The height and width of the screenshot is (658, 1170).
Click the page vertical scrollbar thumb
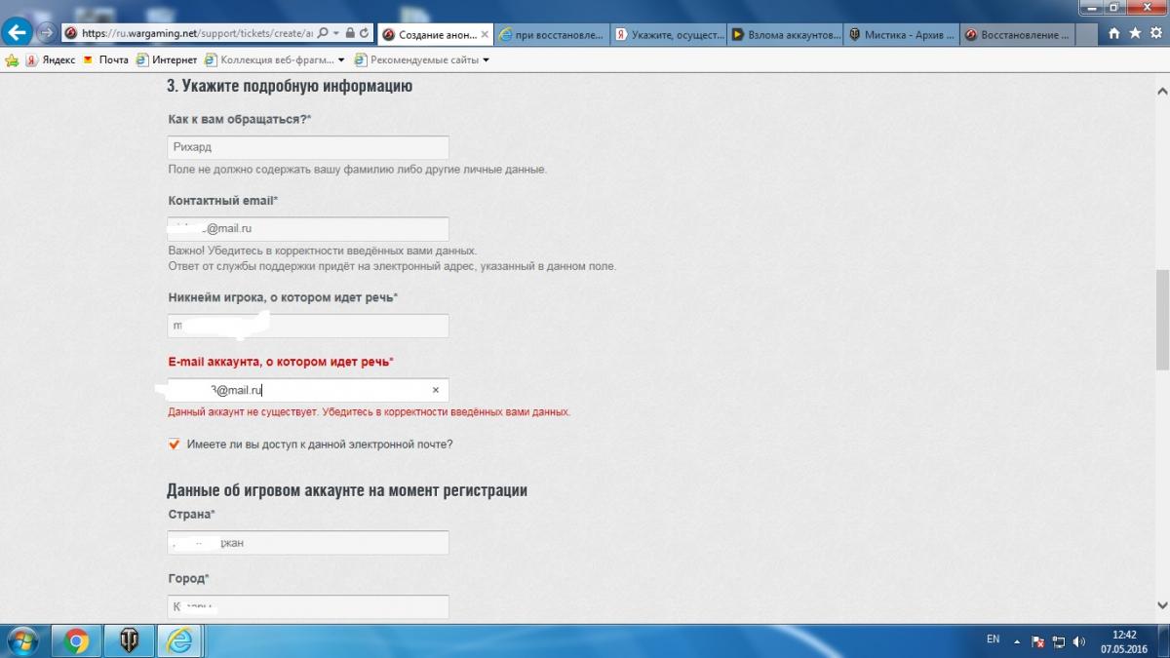coord(1161,320)
